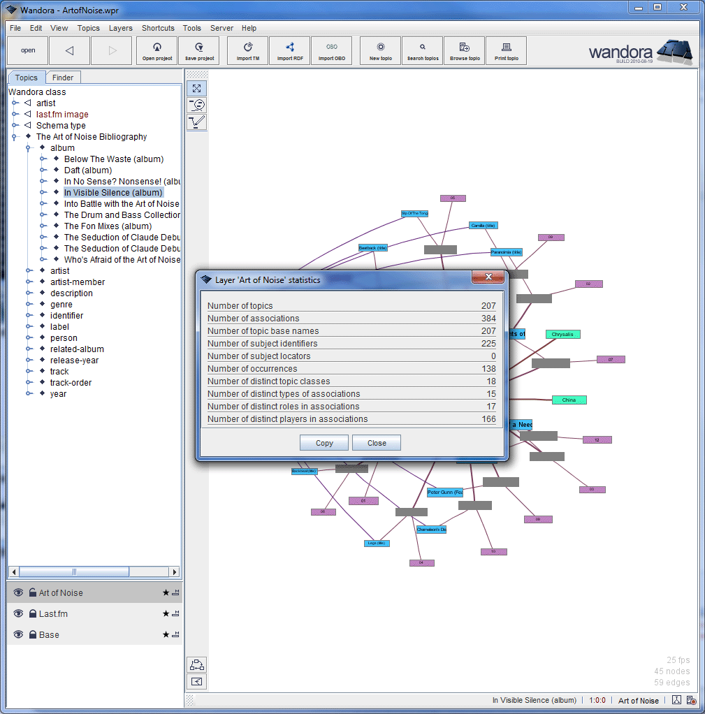Open the Layers menu
This screenshot has height=714, width=705.
pyautogui.click(x=120, y=28)
